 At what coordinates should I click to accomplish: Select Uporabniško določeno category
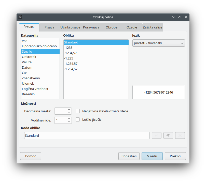(x=40, y=46)
